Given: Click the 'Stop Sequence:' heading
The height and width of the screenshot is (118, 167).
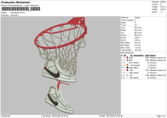Looking at the screenshot, I should [x=127, y=53].
